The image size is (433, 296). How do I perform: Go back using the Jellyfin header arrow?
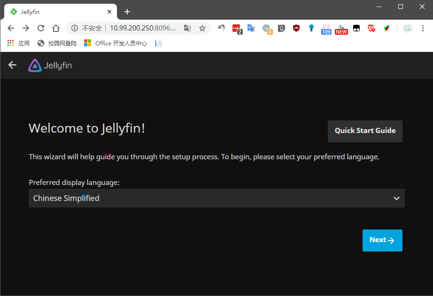click(x=12, y=65)
